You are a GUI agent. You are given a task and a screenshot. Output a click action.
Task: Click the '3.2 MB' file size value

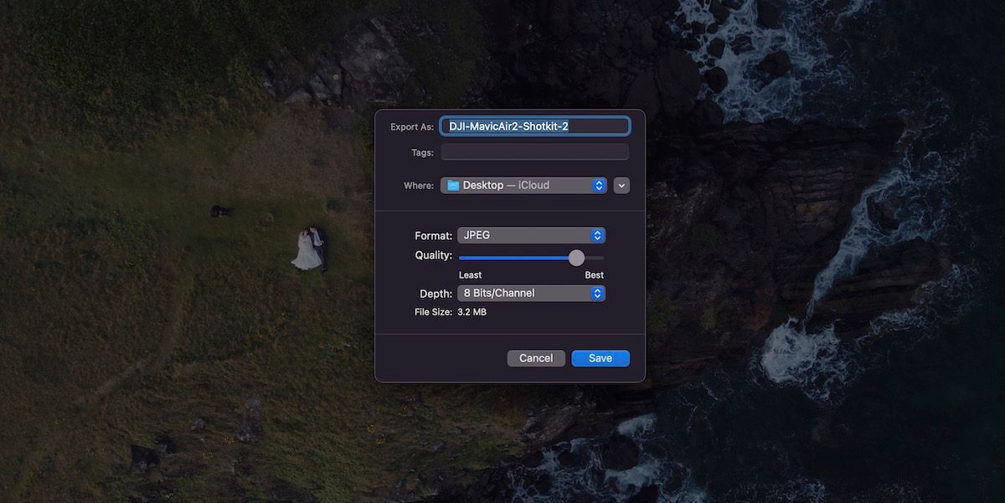pos(472,312)
